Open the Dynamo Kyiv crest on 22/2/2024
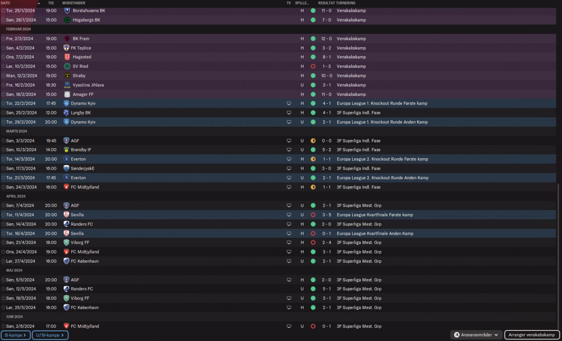The height and width of the screenshot is (341, 562). [66, 103]
